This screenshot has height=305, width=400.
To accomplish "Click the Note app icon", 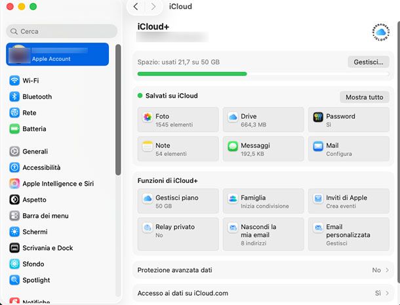I will coord(148,146).
